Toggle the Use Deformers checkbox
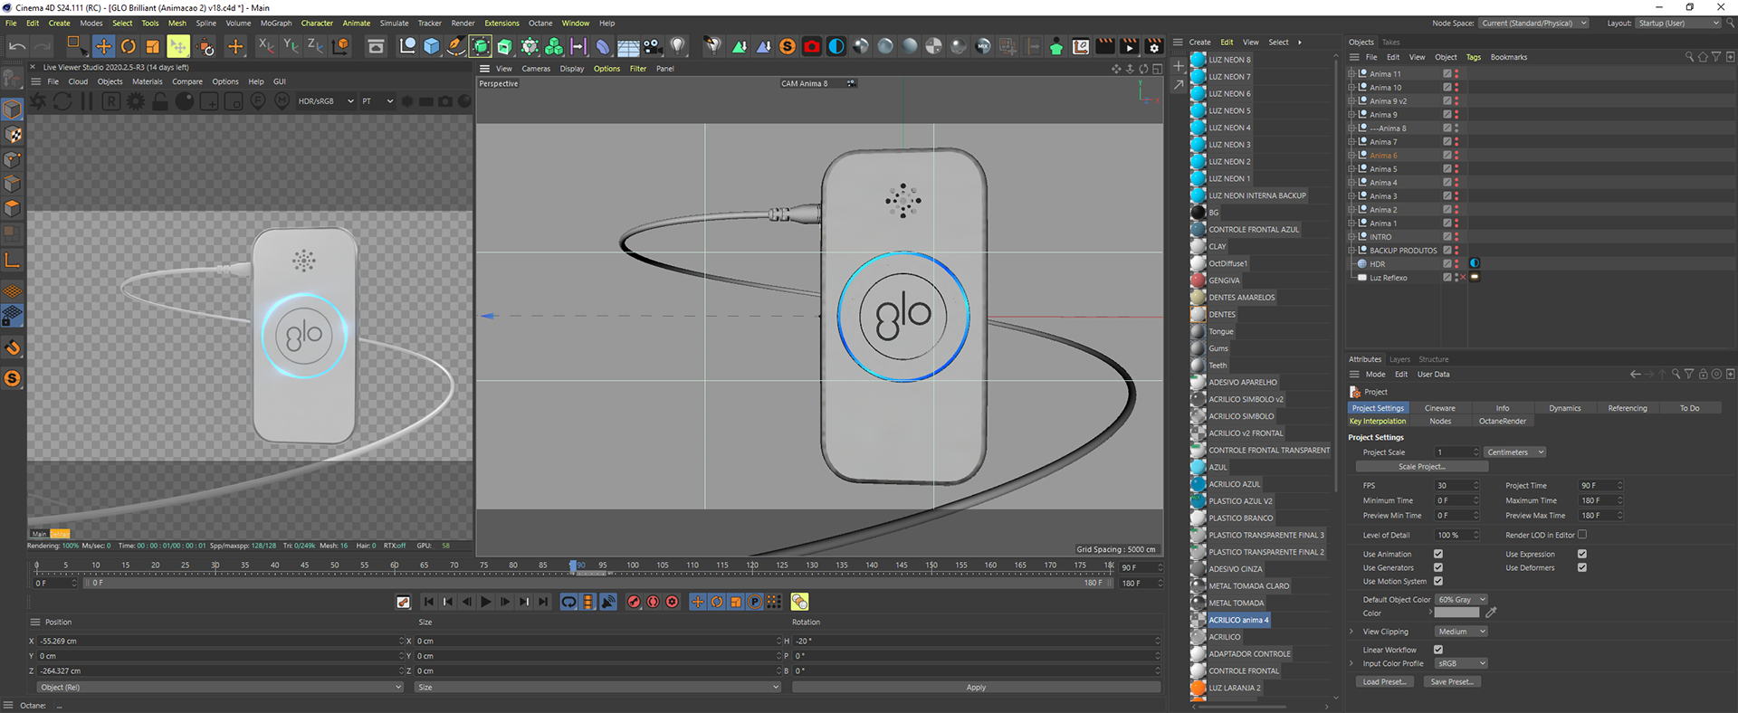Screen dimensions: 1738x713 [x=1581, y=567]
